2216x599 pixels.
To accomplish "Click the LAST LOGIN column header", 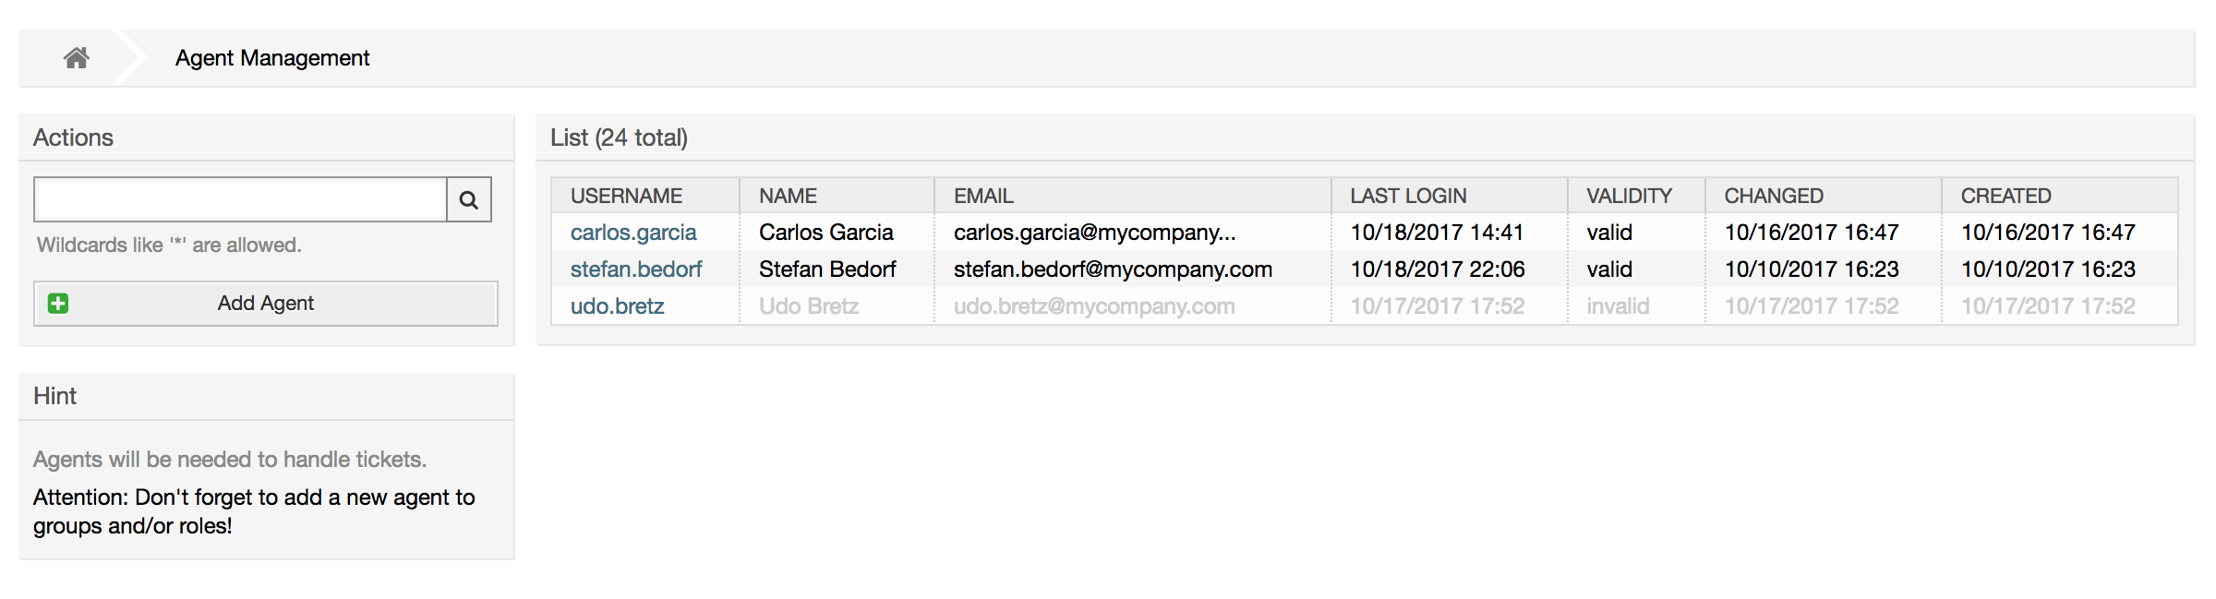I will [x=1408, y=196].
